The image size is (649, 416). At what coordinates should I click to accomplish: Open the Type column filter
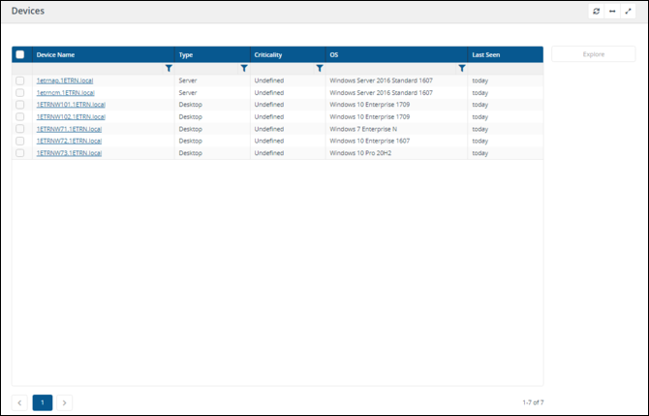click(244, 68)
